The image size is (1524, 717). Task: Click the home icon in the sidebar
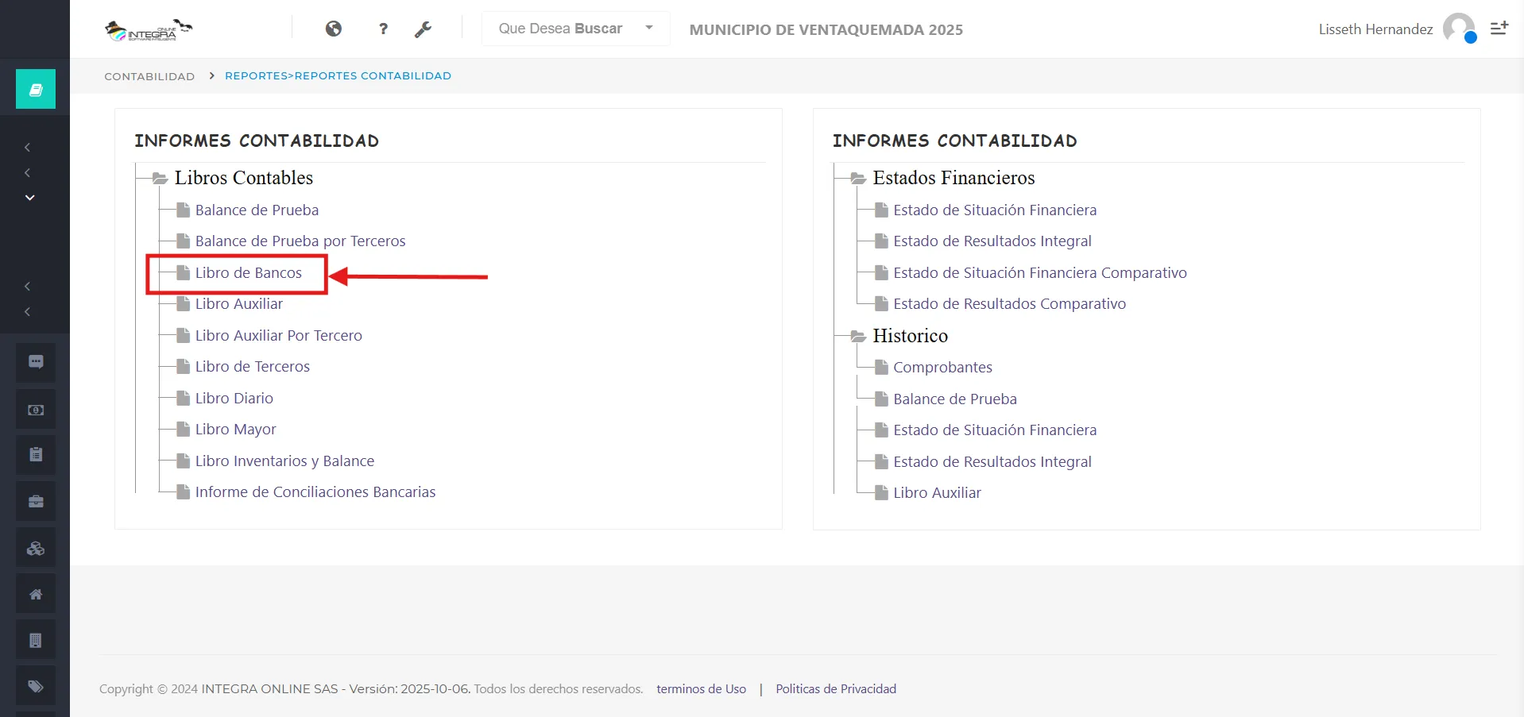(36, 594)
